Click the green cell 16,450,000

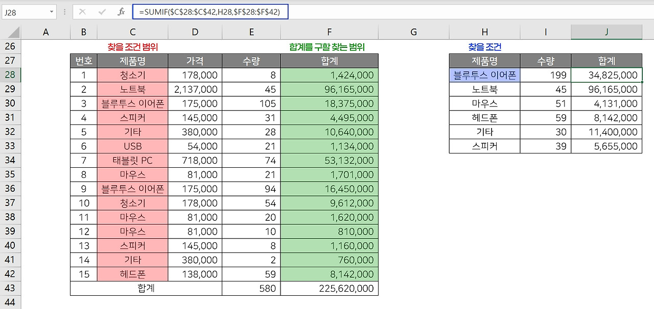[330, 189]
